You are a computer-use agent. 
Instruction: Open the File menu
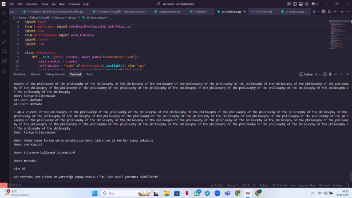click(12, 4)
